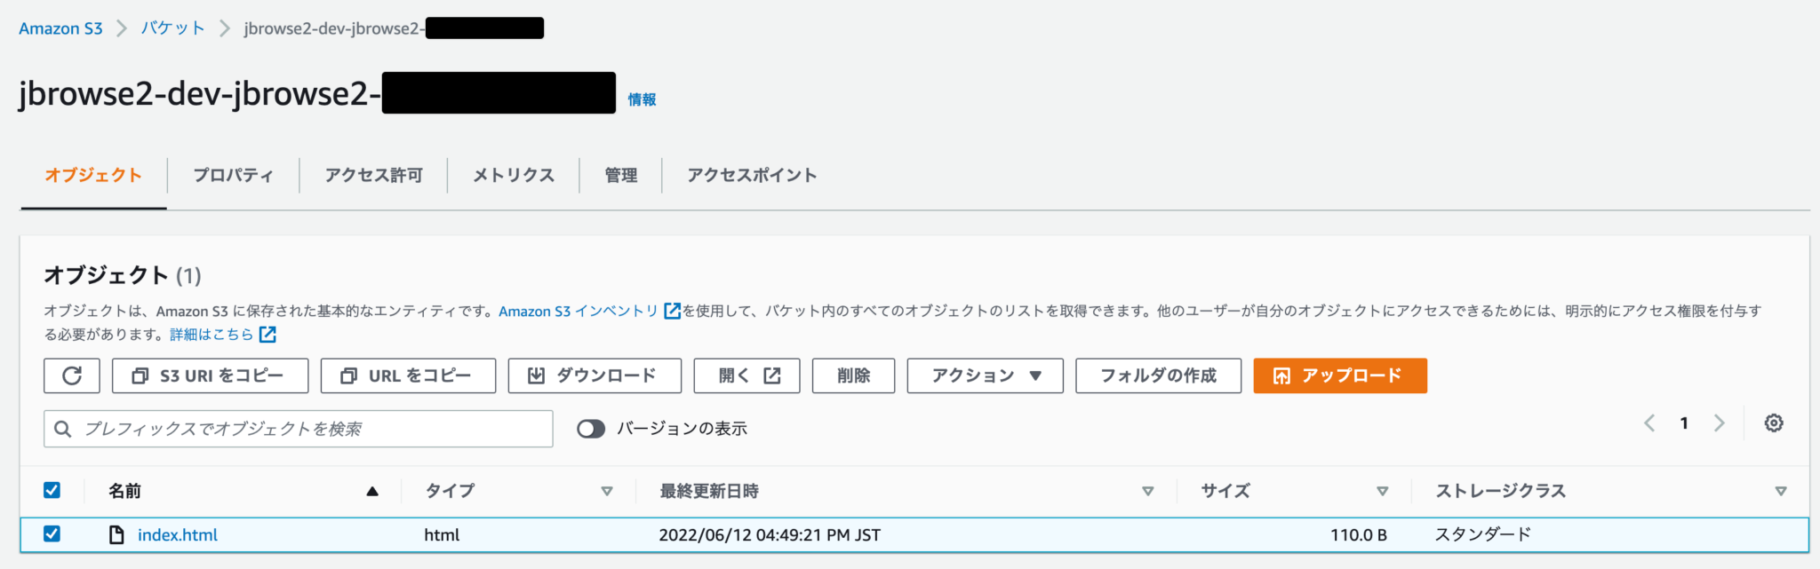Click the file icon beside index.html
This screenshot has width=1820, height=569.
pos(116,534)
